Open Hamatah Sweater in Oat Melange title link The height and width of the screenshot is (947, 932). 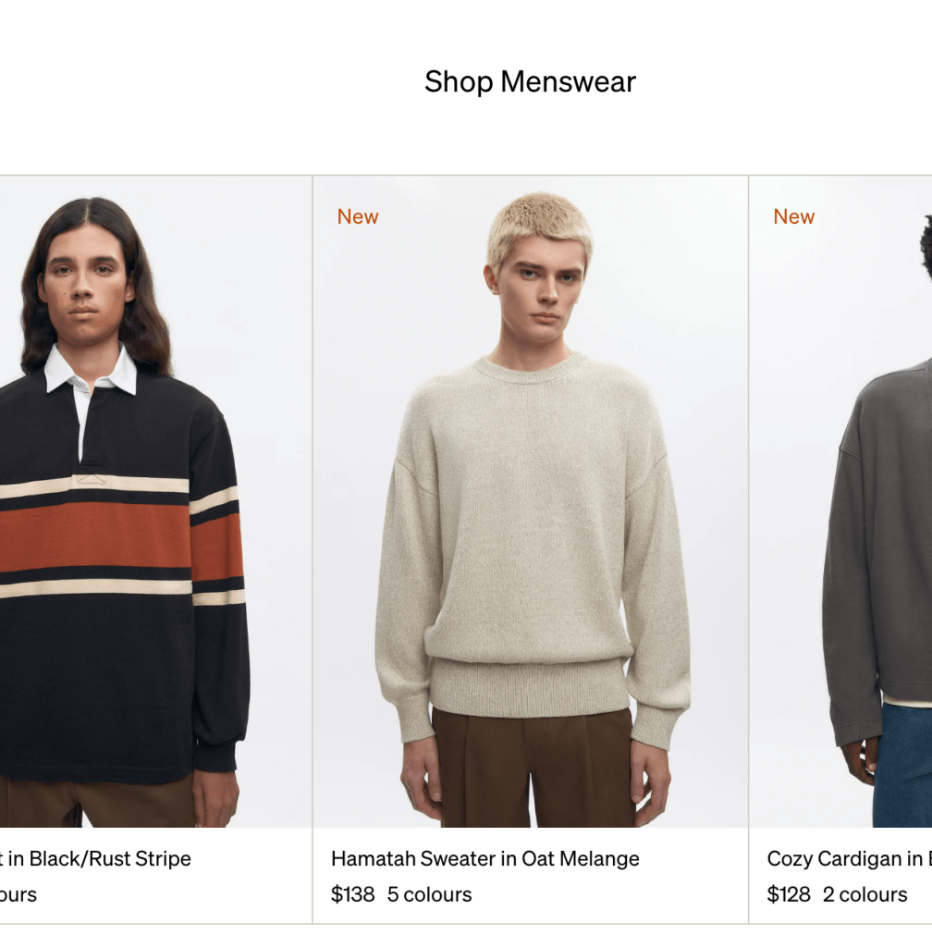tap(485, 858)
